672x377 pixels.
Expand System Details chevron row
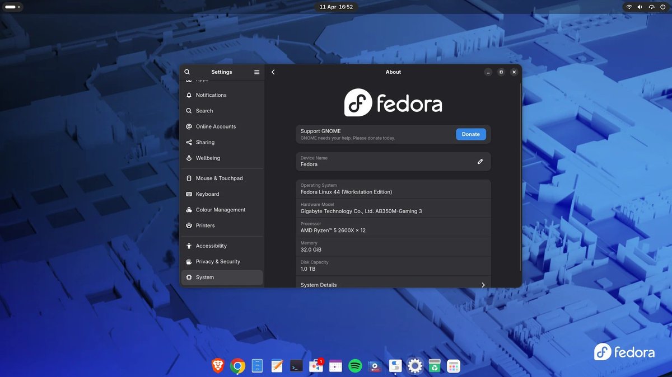pos(393,285)
